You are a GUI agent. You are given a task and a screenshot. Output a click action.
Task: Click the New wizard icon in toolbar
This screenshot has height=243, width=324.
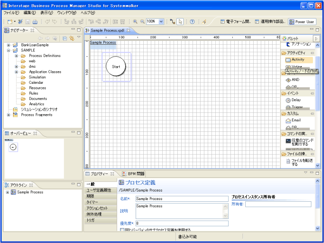10,21
